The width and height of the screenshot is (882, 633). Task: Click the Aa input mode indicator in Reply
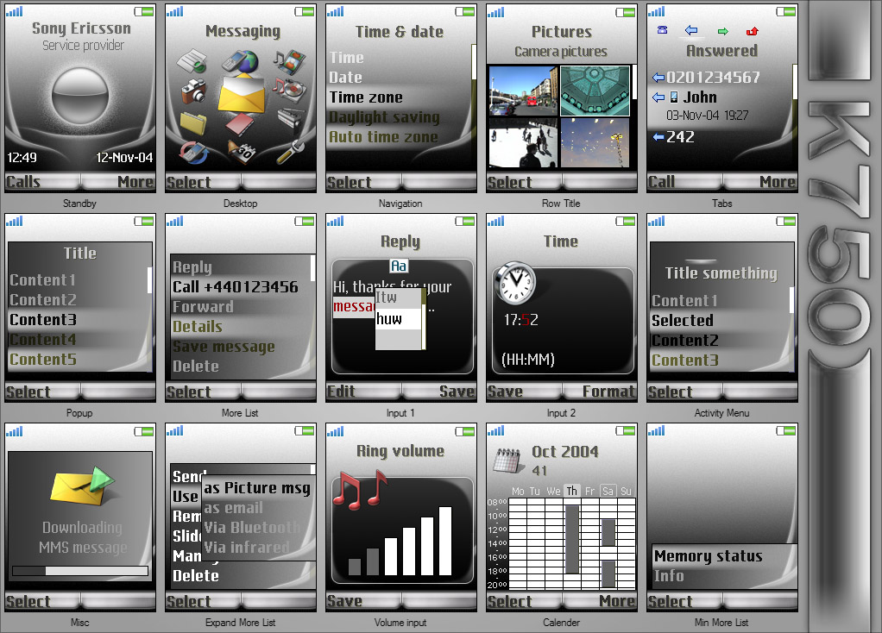(x=399, y=266)
